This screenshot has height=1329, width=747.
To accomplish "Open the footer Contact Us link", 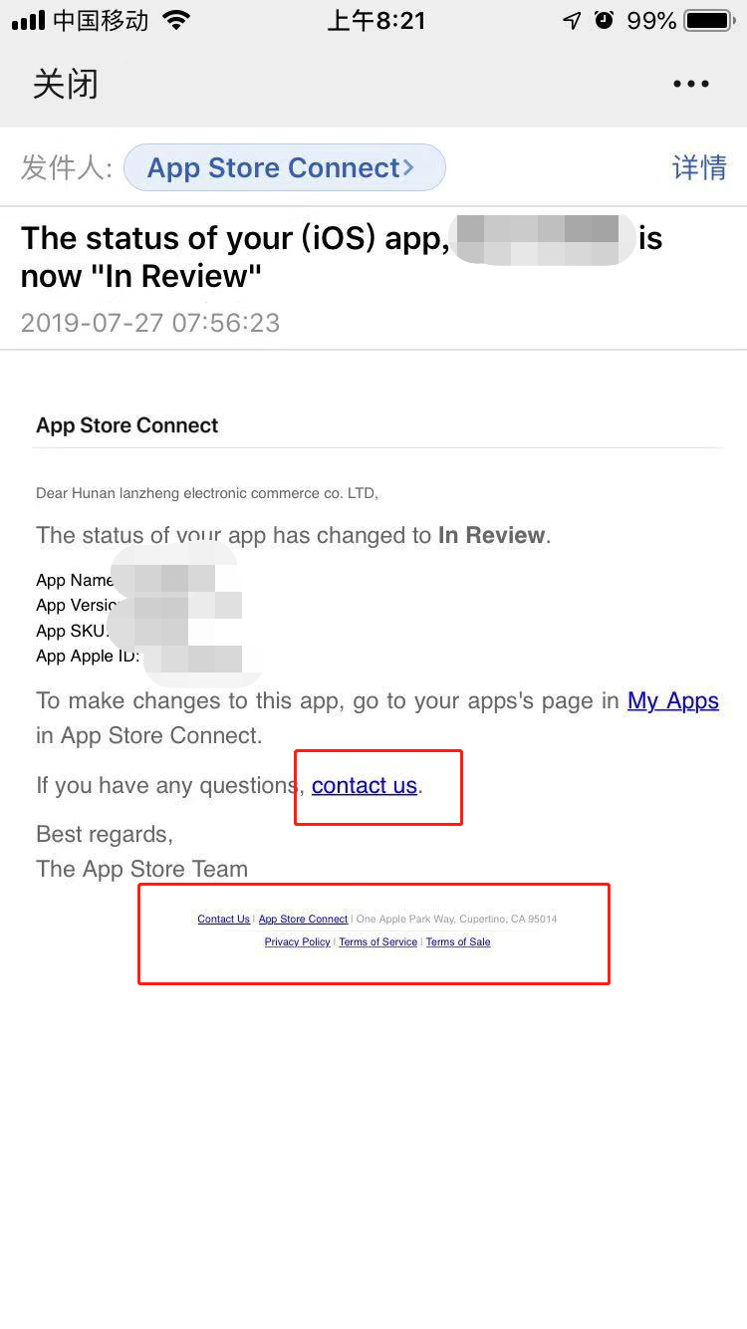I will point(223,919).
